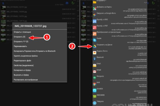Select 'Отправить (8)' menu entry

[20, 37]
